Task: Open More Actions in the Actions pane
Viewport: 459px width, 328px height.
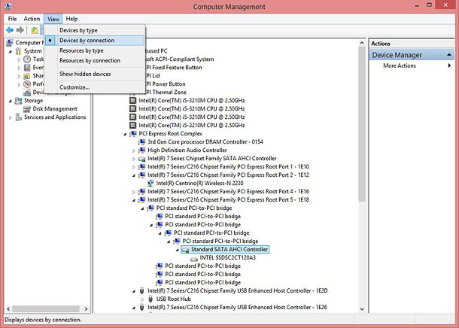Action: tap(399, 65)
